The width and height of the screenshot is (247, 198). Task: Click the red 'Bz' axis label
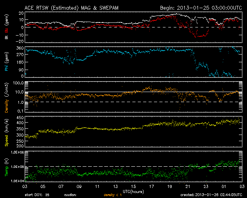(x=7, y=31)
